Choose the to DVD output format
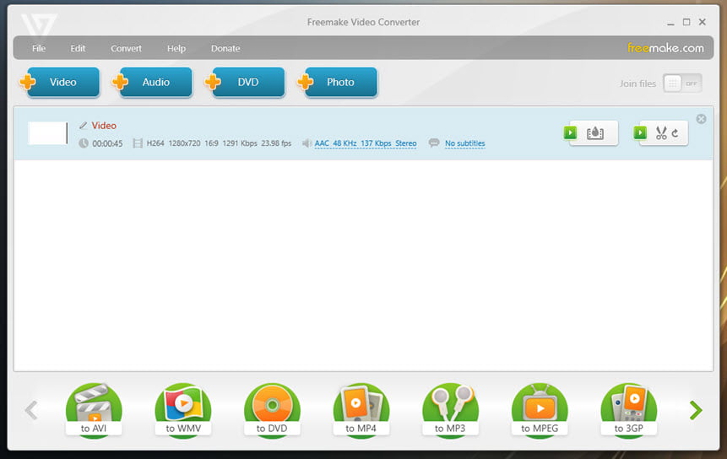Viewport: 727px width, 459px height. pos(272,410)
